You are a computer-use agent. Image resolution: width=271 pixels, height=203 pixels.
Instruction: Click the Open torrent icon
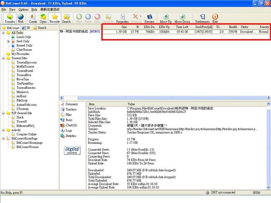(43, 18)
